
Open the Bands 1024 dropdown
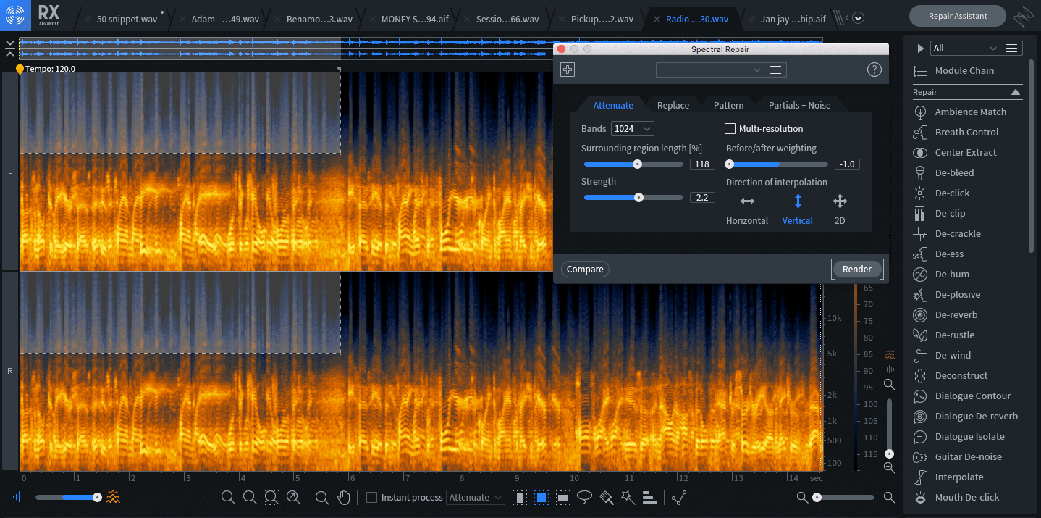tap(632, 129)
